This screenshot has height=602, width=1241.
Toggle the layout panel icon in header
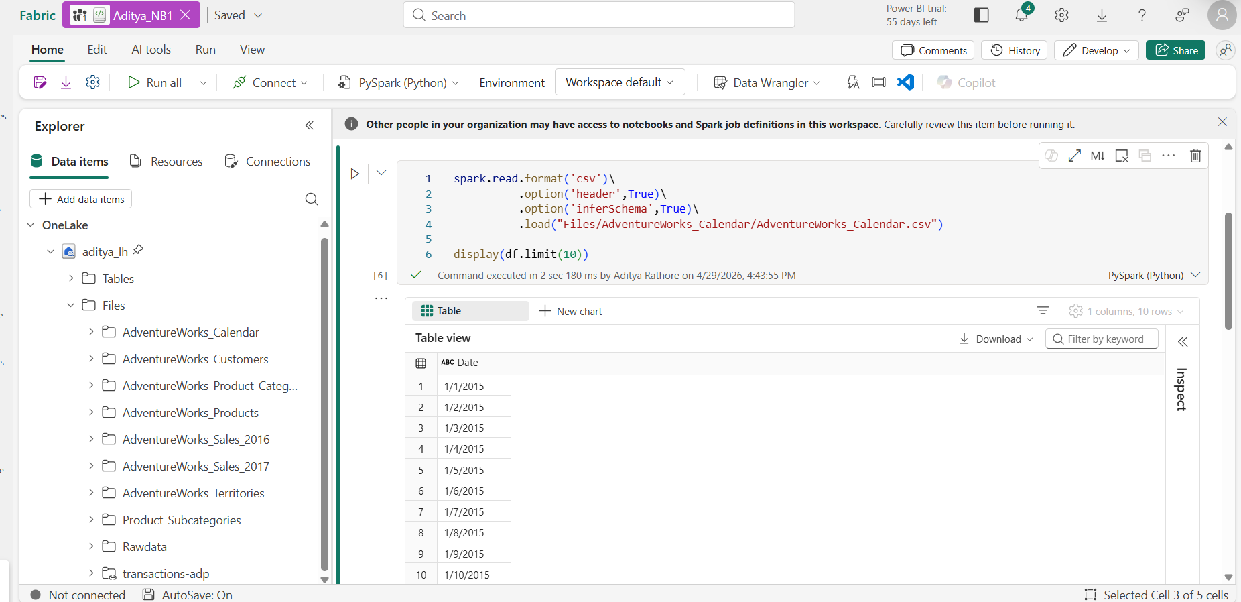point(981,15)
